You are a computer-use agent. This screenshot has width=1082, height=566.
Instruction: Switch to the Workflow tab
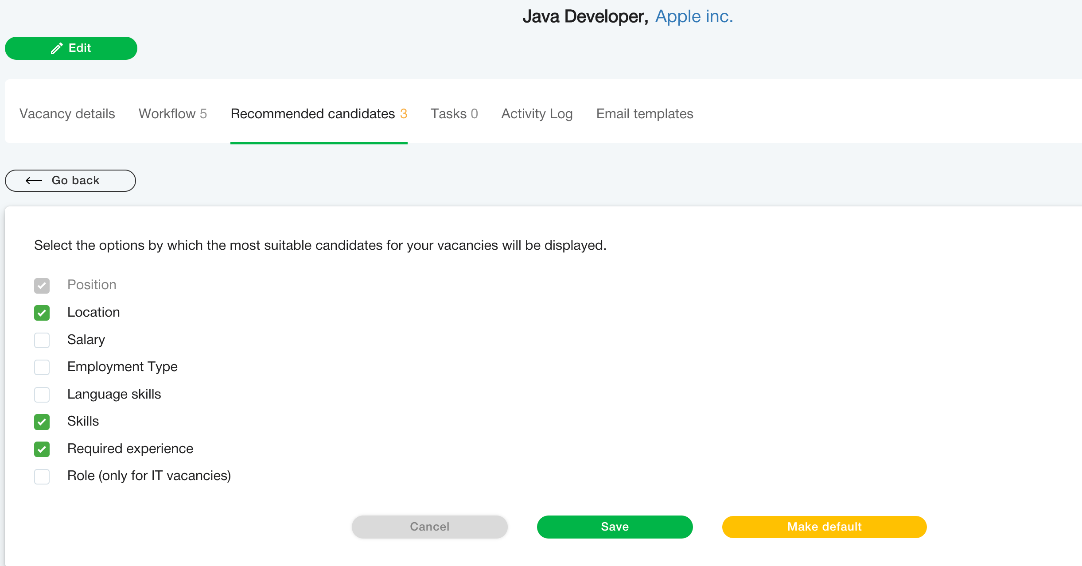coord(172,114)
